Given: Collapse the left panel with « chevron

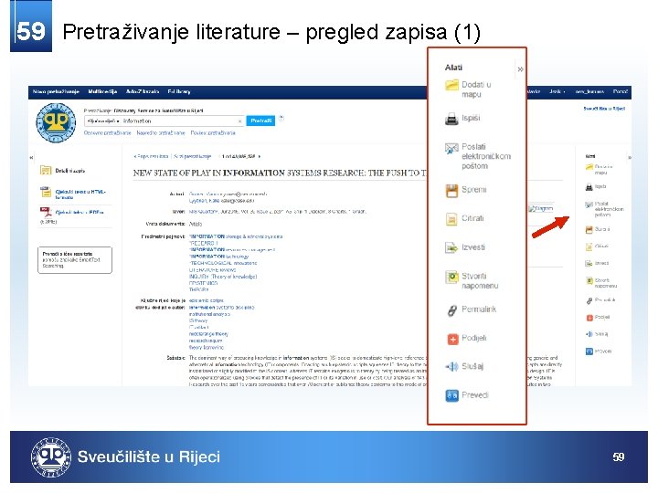Looking at the screenshot, I should click(x=31, y=158).
